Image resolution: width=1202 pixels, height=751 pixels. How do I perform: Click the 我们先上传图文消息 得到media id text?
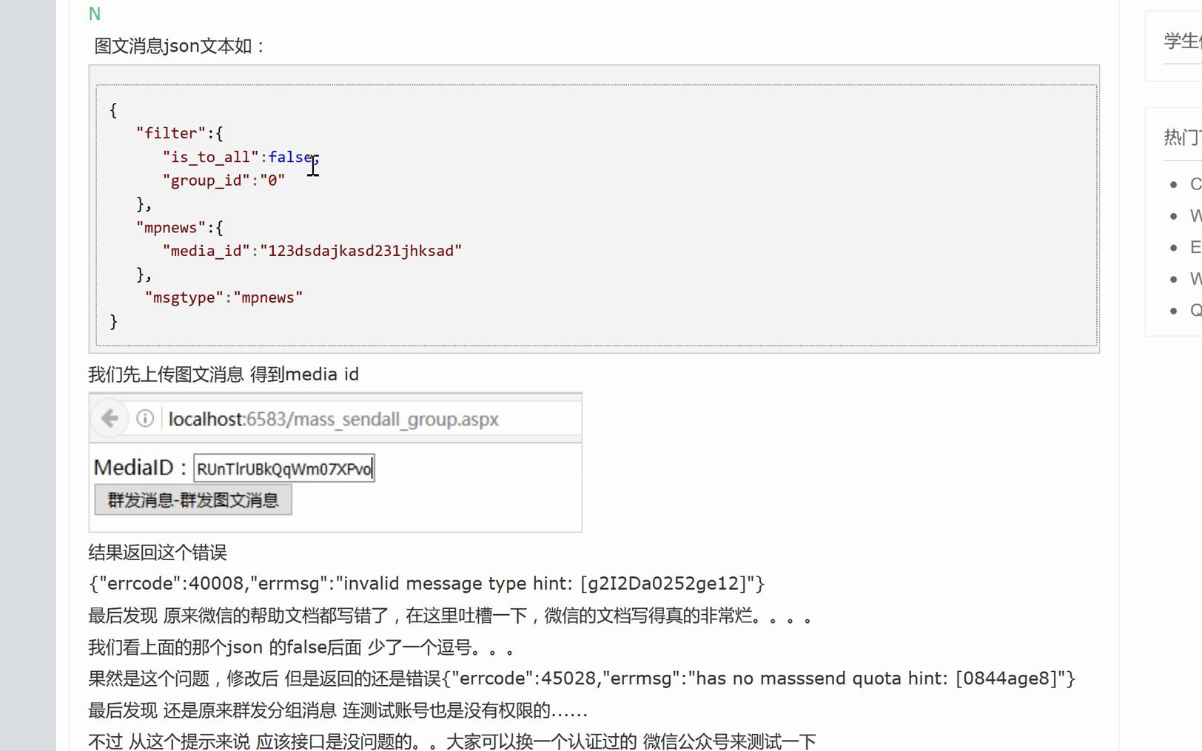(224, 374)
